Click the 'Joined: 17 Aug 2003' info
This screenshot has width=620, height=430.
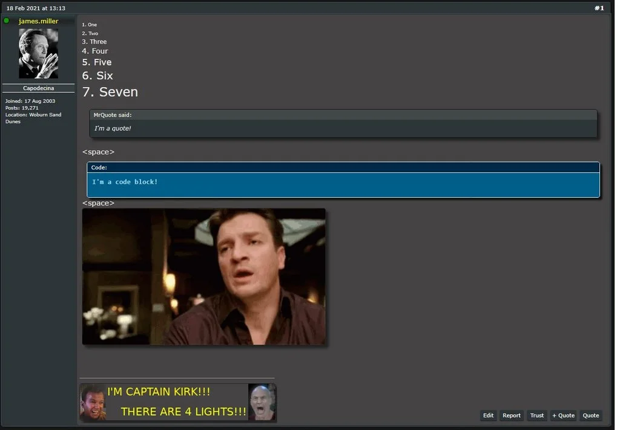(30, 101)
